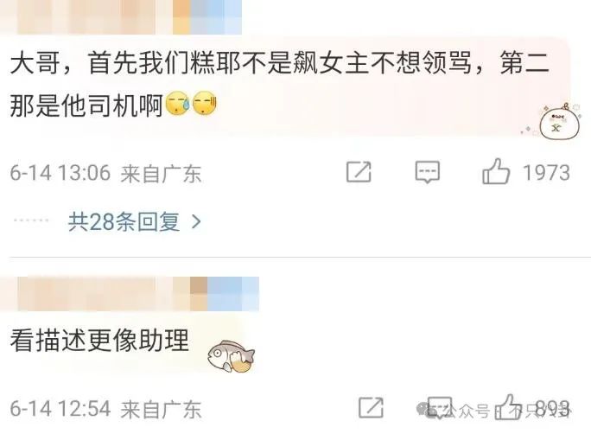Tap the second yellow emoji in the comment
The image size is (591, 434).
(x=205, y=103)
